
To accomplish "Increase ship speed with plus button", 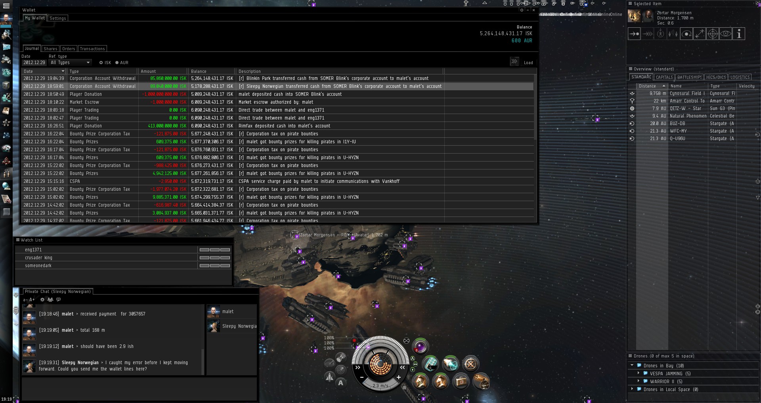I will click(x=399, y=377).
